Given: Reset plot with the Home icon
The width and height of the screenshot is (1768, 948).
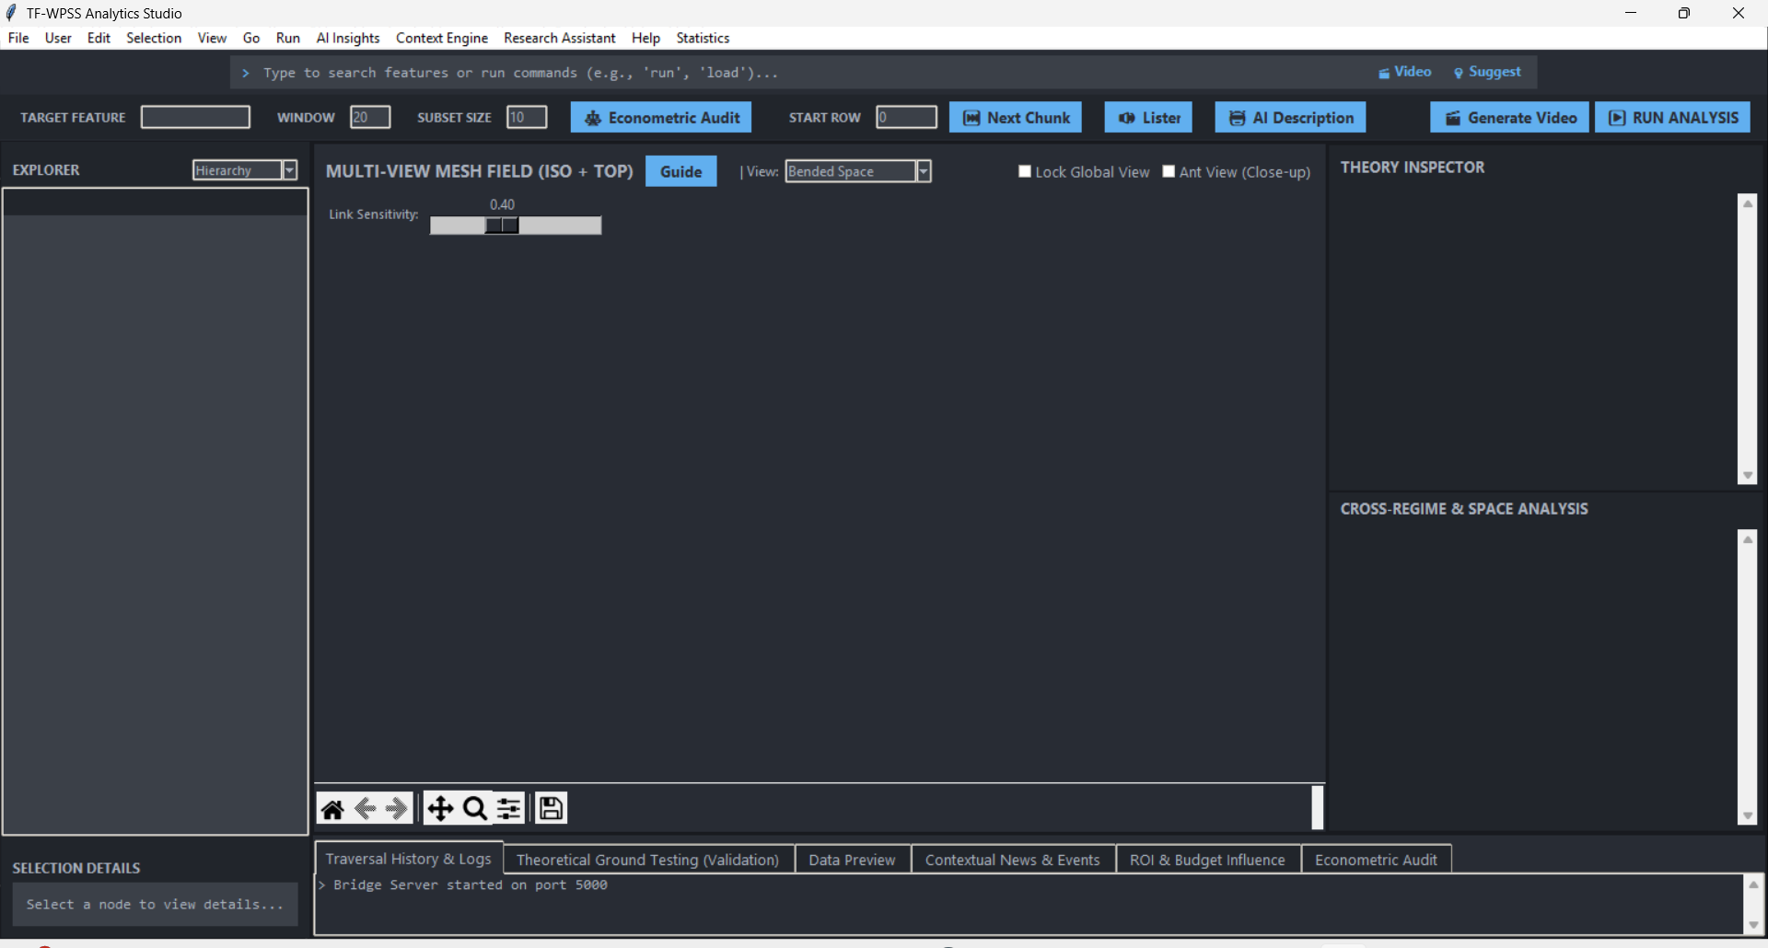Looking at the screenshot, I should pyautogui.click(x=332, y=809).
